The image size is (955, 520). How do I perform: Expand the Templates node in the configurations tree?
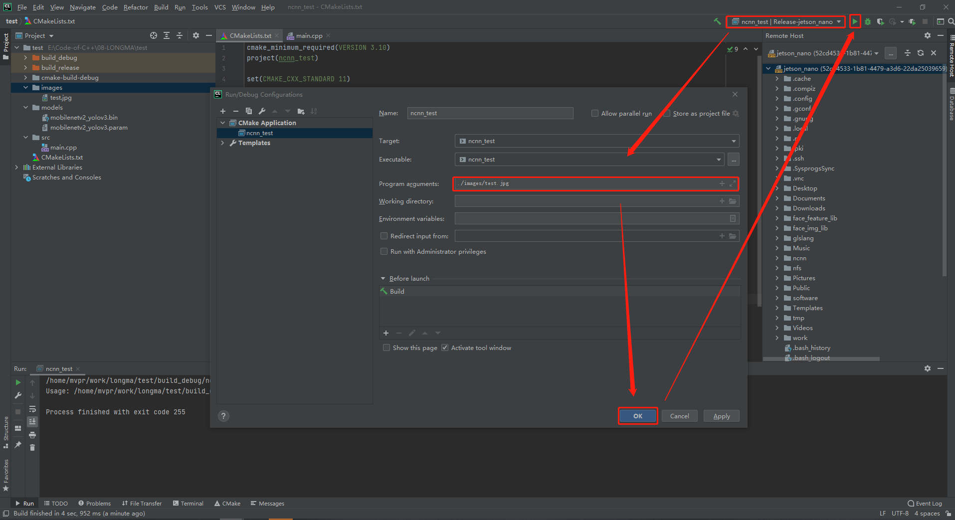pyautogui.click(x=223, y=143)
